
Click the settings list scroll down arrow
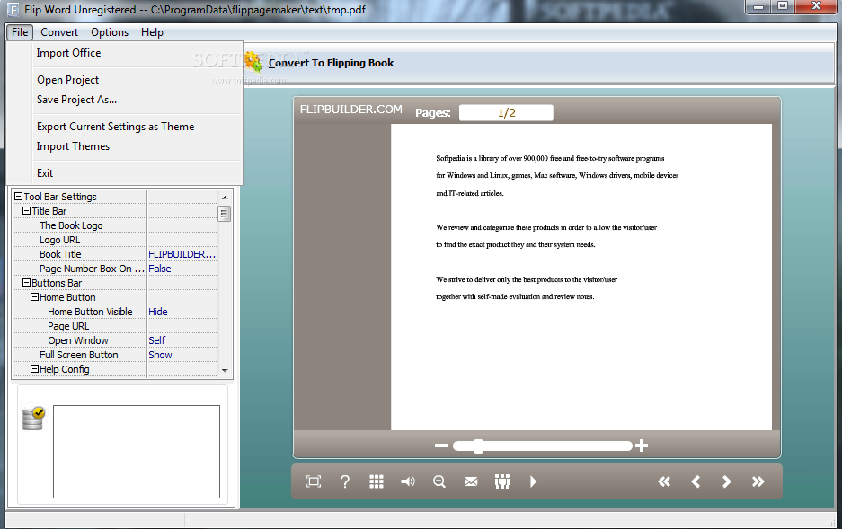(225, 370)
